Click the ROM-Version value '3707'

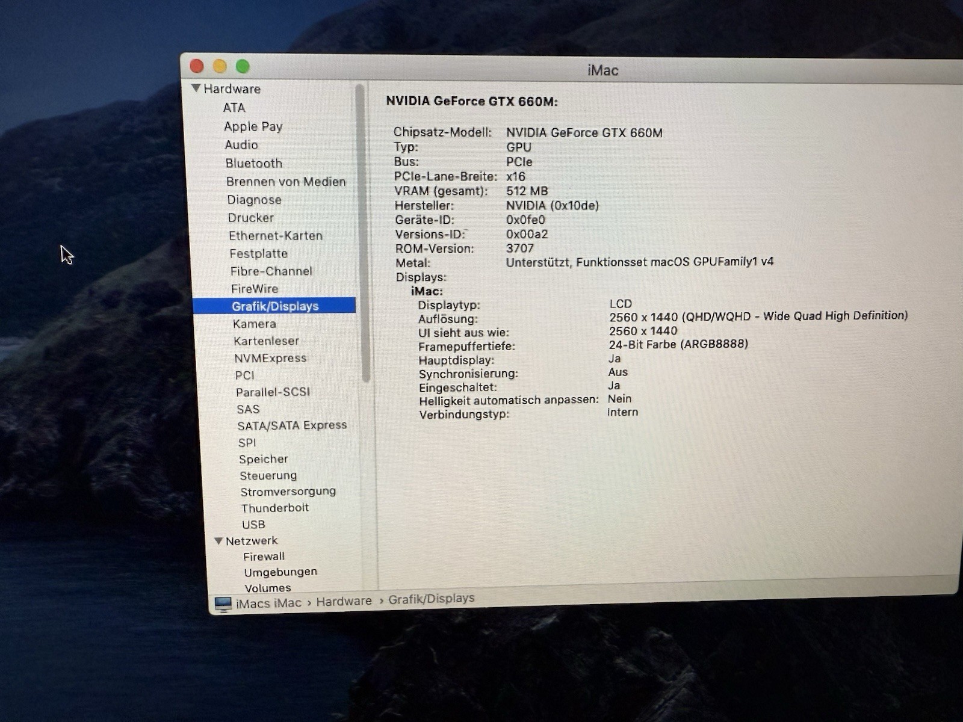tap(519, 248)
